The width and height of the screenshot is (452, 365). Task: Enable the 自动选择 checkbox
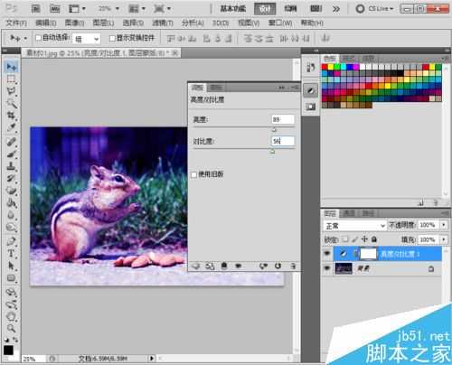click(38, 38)
